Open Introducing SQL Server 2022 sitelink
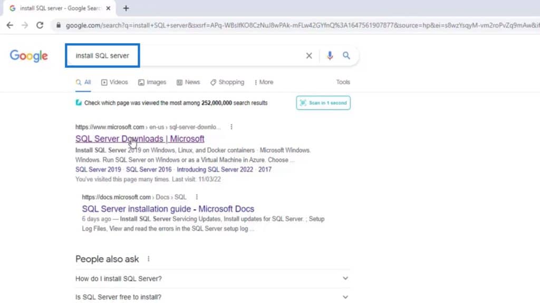Image resolution: width=540 pixels, height=303 pixels. [215, 169]
